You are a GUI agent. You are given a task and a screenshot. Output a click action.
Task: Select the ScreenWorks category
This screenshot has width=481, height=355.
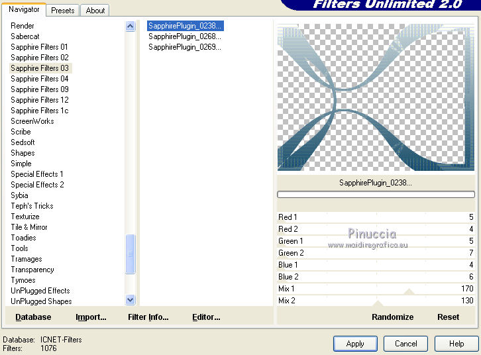32,121
